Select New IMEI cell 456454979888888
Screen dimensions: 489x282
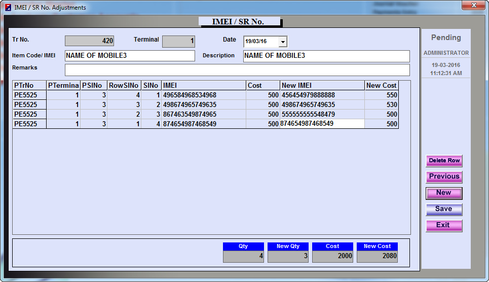322,95
